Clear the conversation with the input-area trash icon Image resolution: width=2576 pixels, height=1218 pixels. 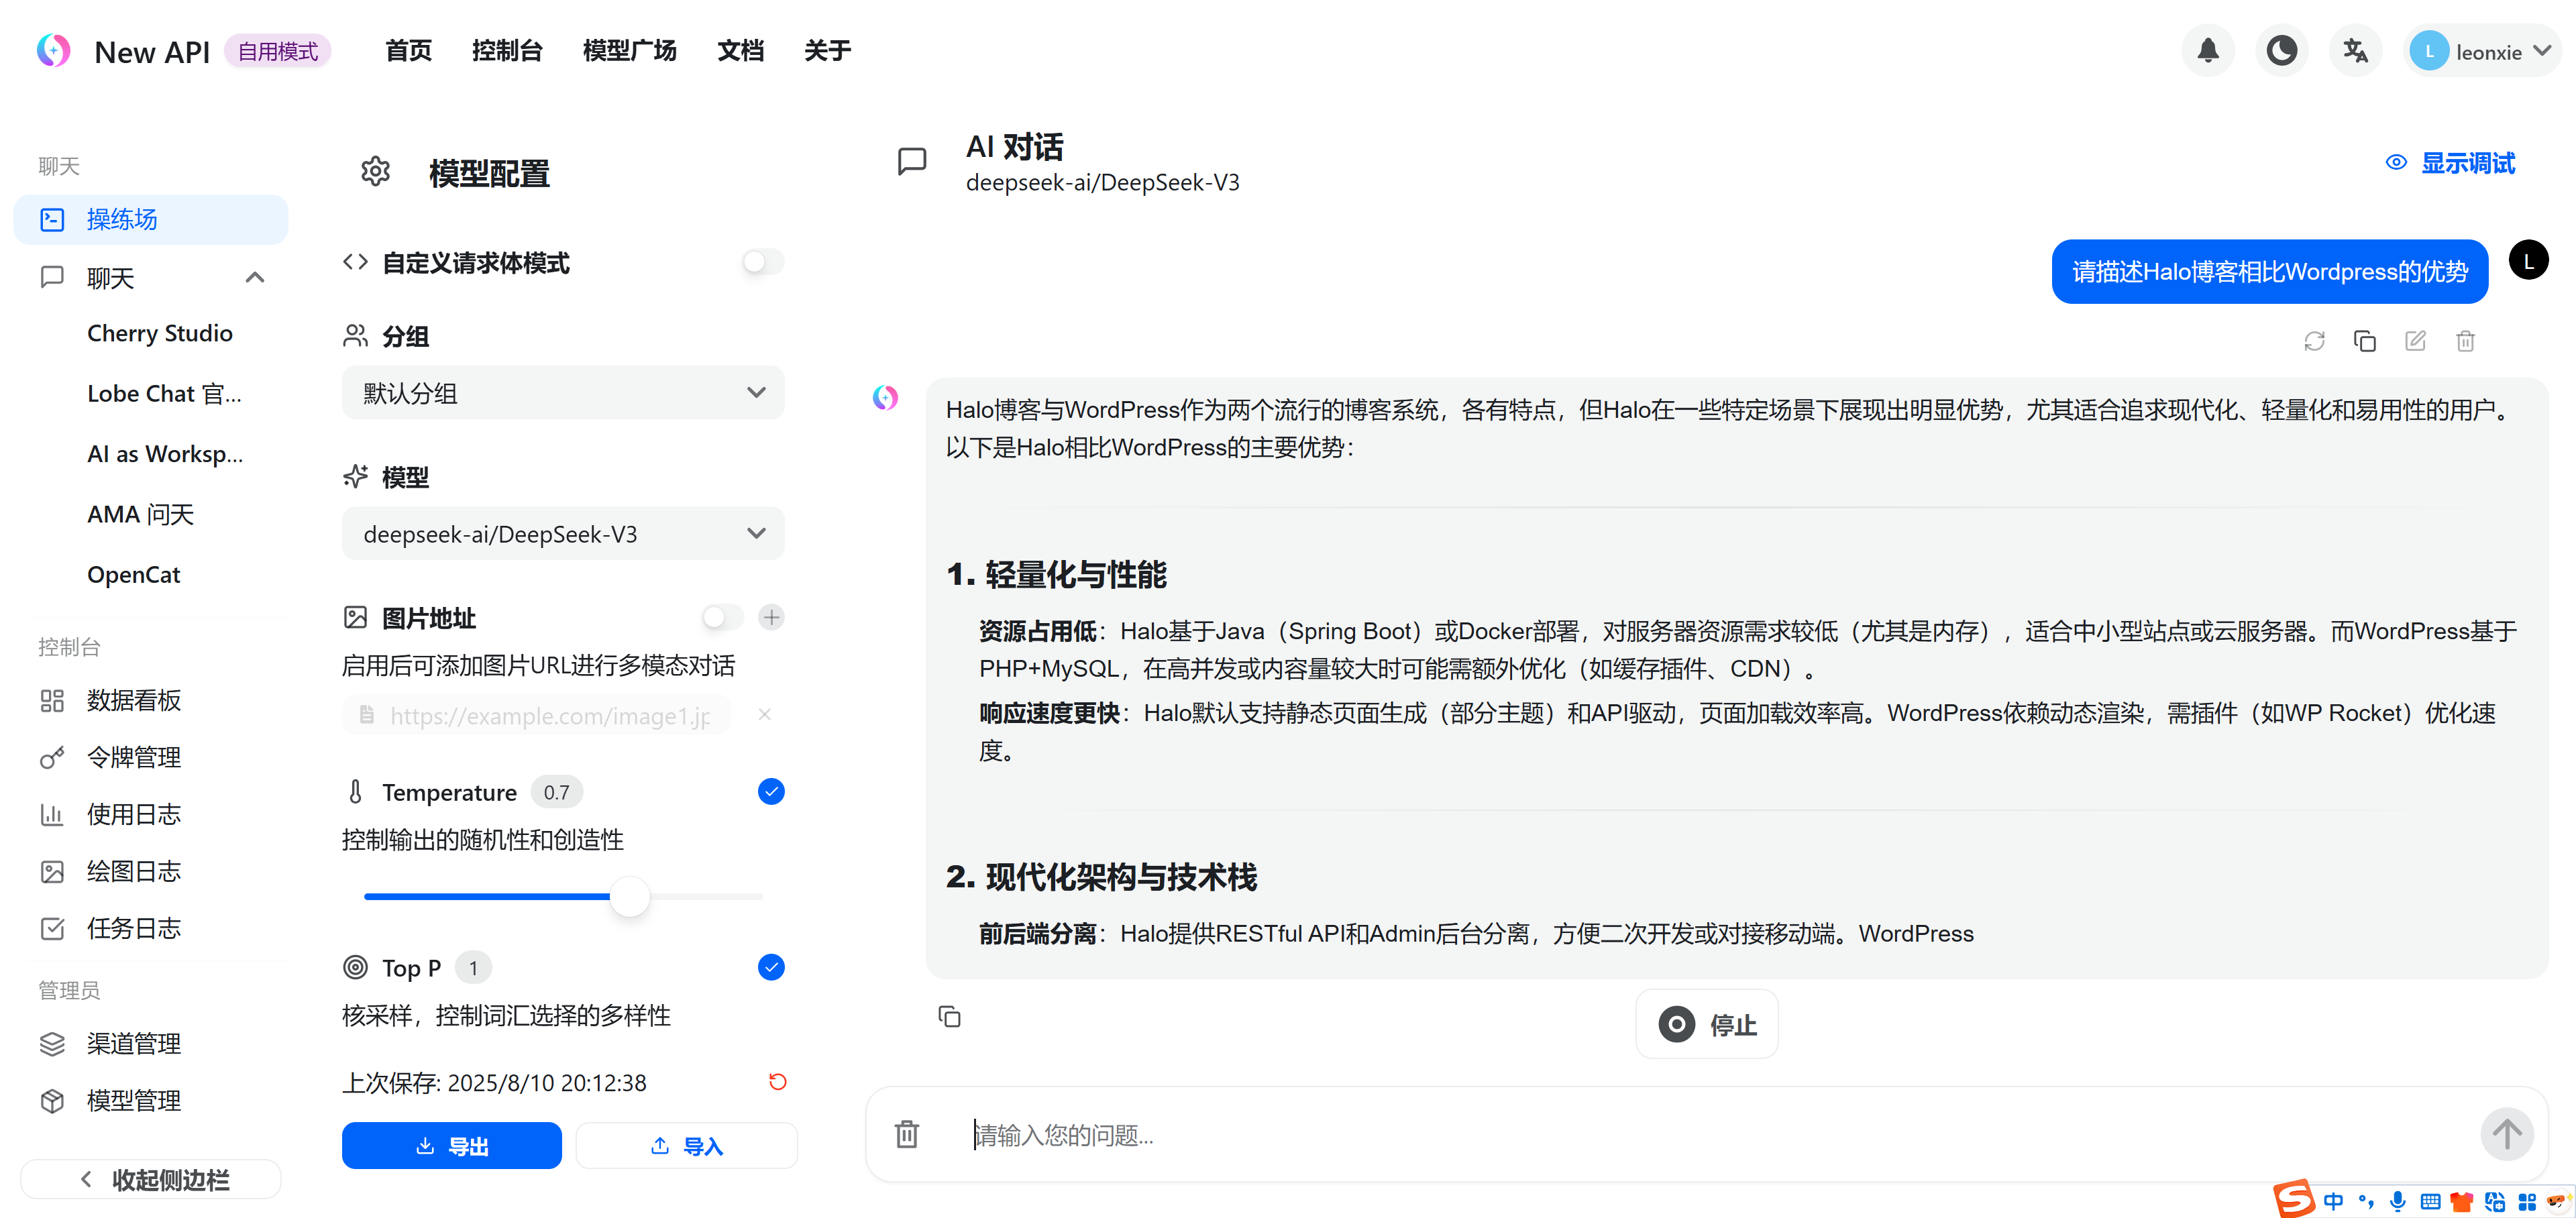[x=906, y=1134]
